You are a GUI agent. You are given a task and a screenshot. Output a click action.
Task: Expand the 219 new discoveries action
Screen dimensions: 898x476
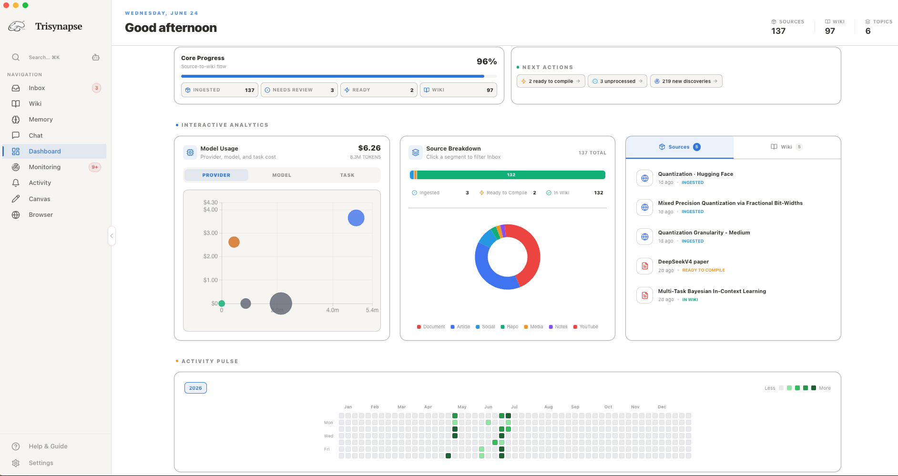[686, 81]
